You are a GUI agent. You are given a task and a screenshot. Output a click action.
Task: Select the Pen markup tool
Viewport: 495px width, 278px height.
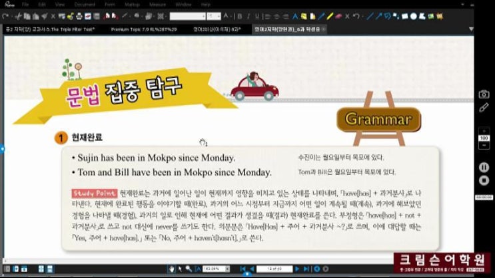pyautogui.click(x=321, y=16)
